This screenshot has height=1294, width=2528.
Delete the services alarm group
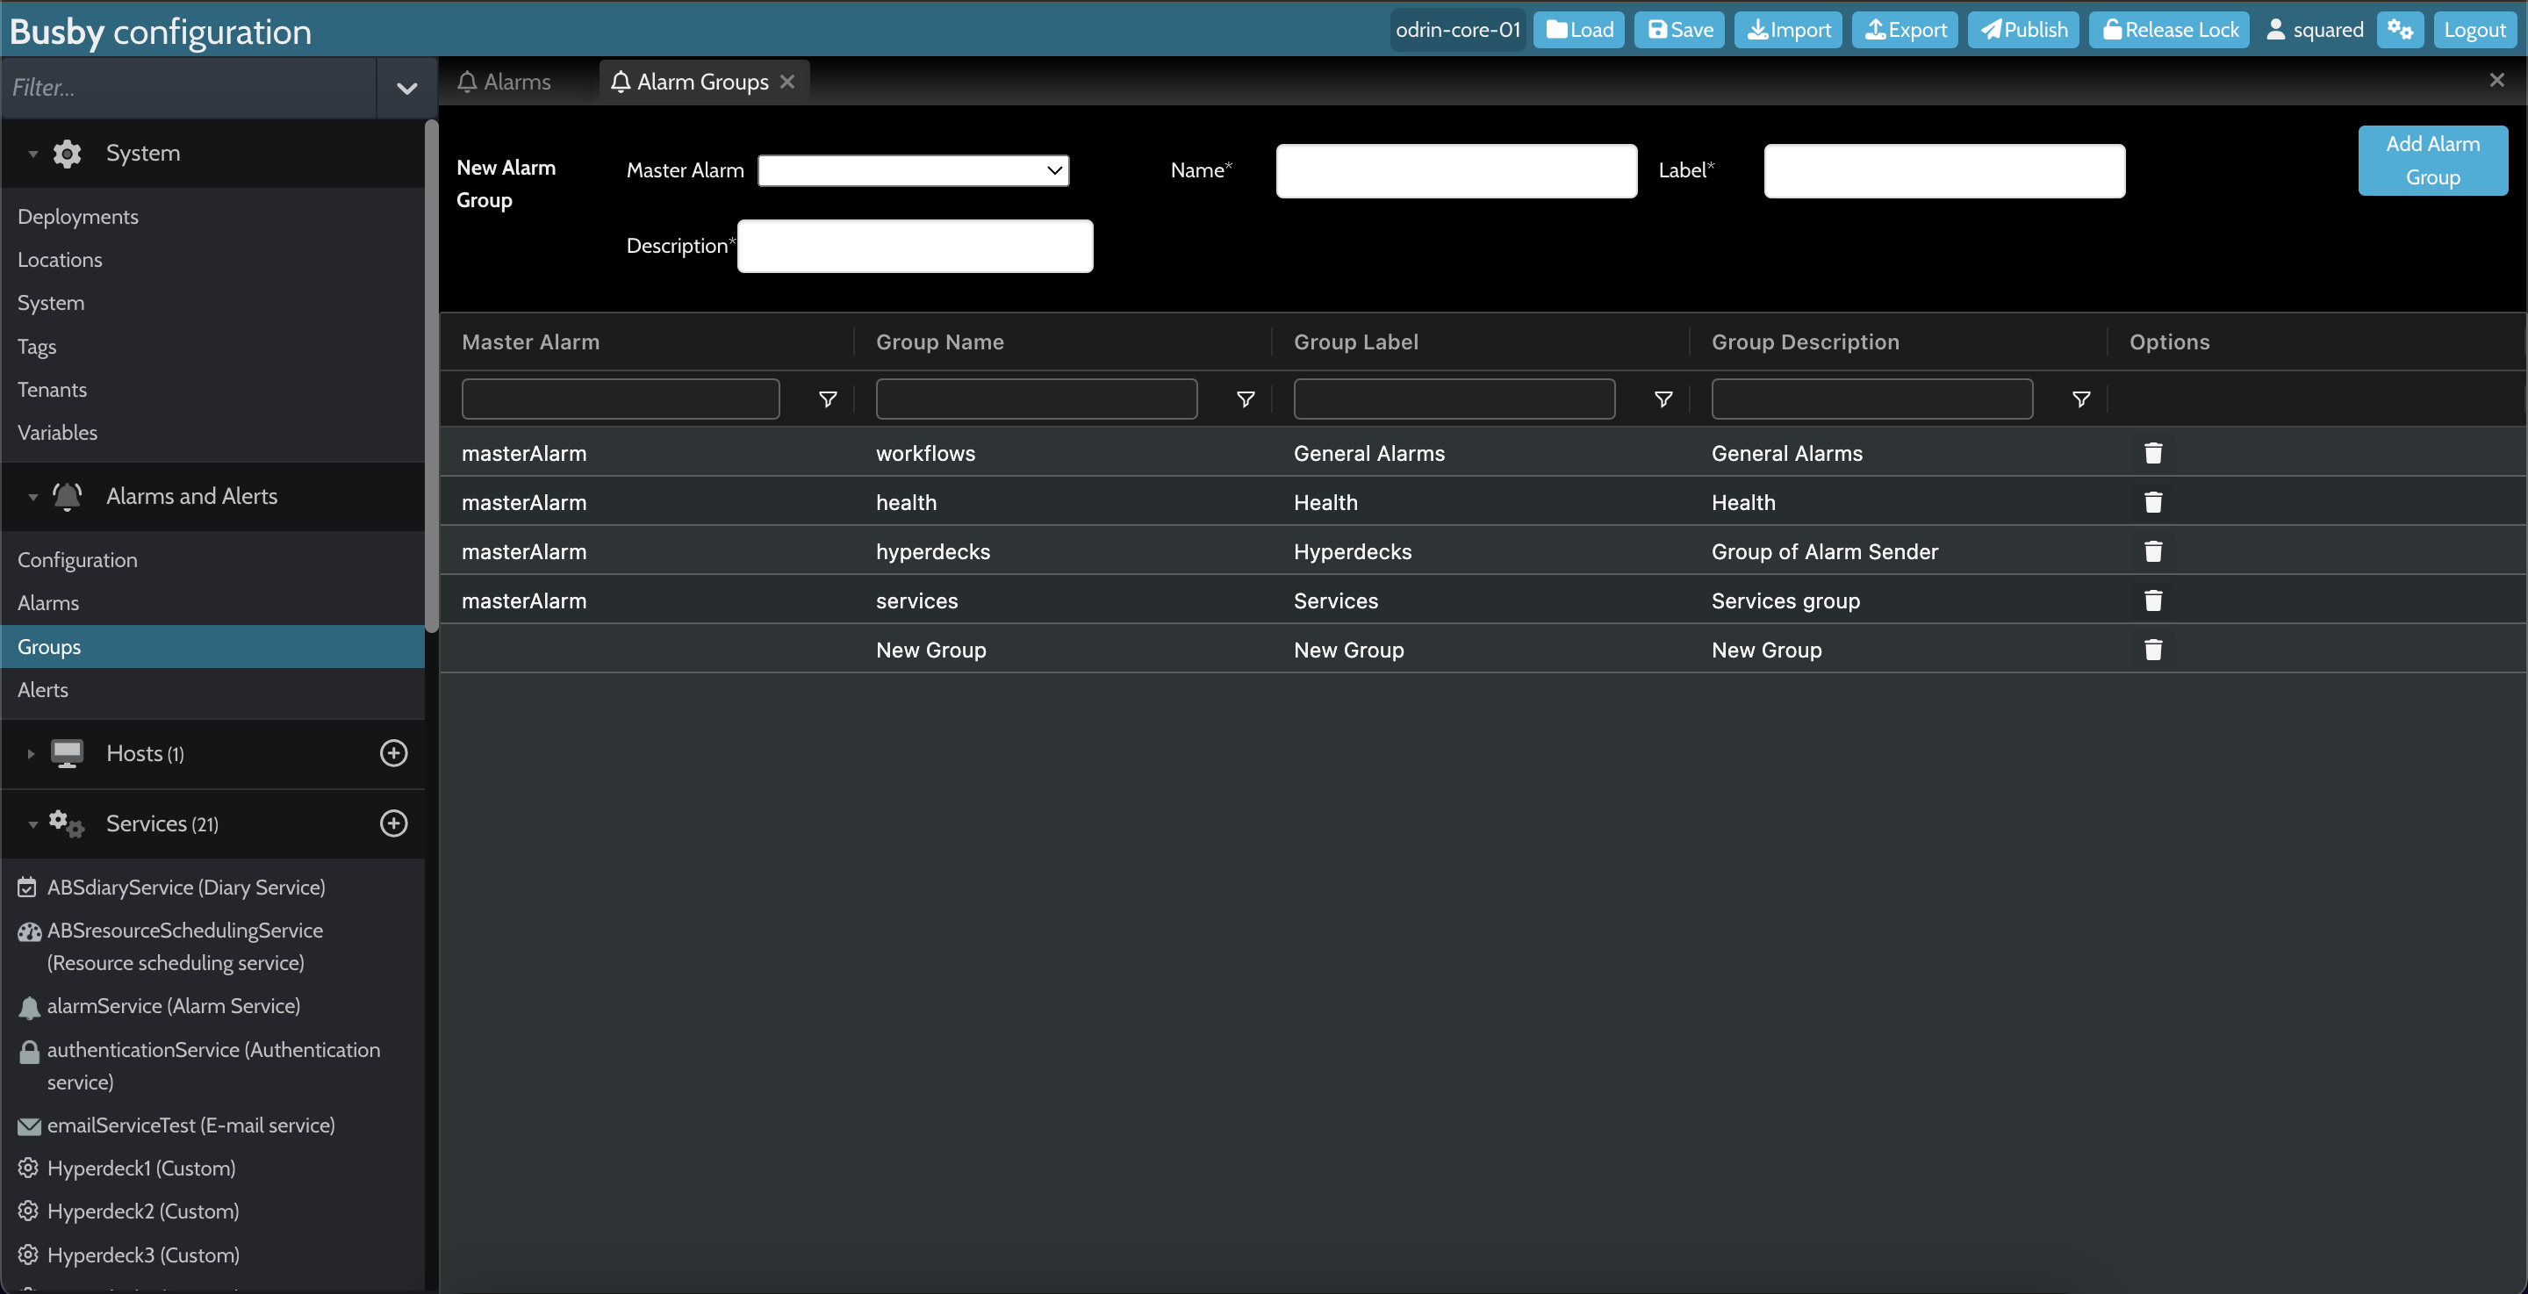pyautogui.click(x=2153, y=600)
